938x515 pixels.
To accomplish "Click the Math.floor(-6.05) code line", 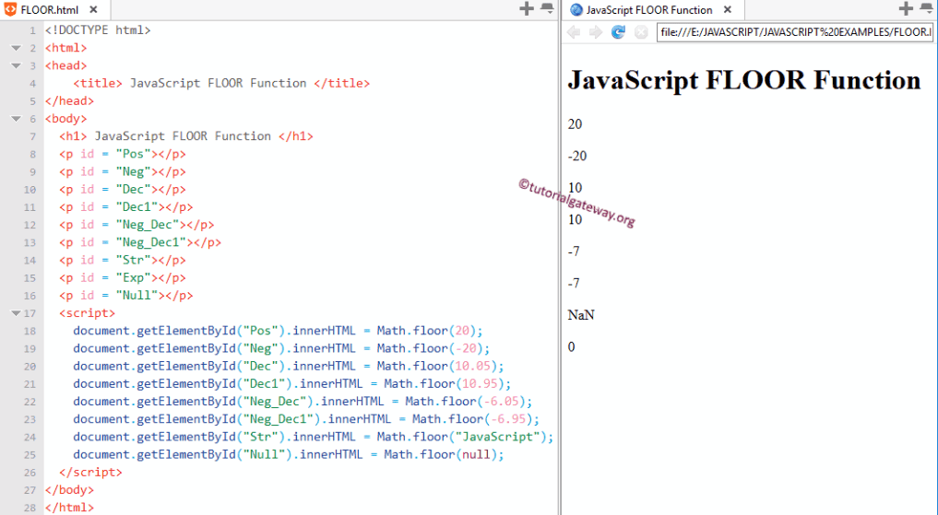I will (303, 402).
